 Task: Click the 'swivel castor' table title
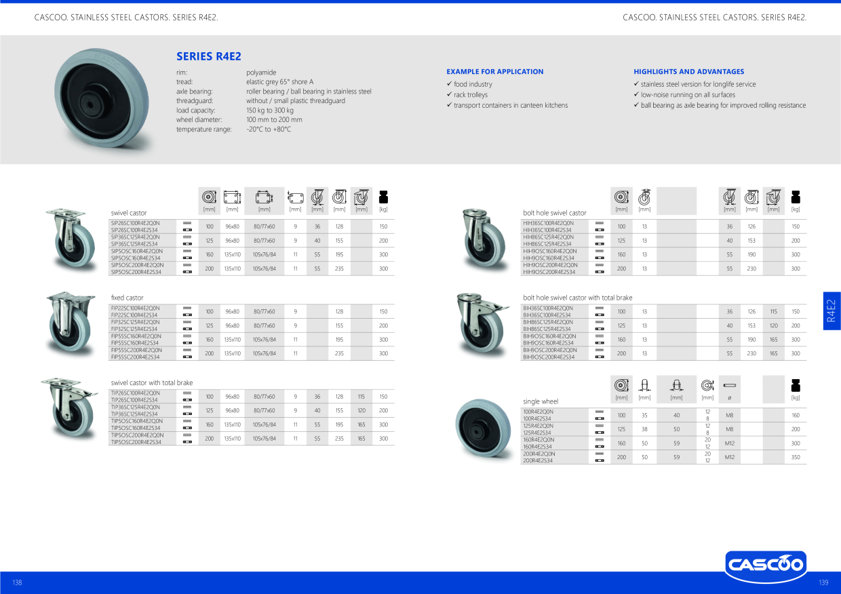tap(129, 213)
